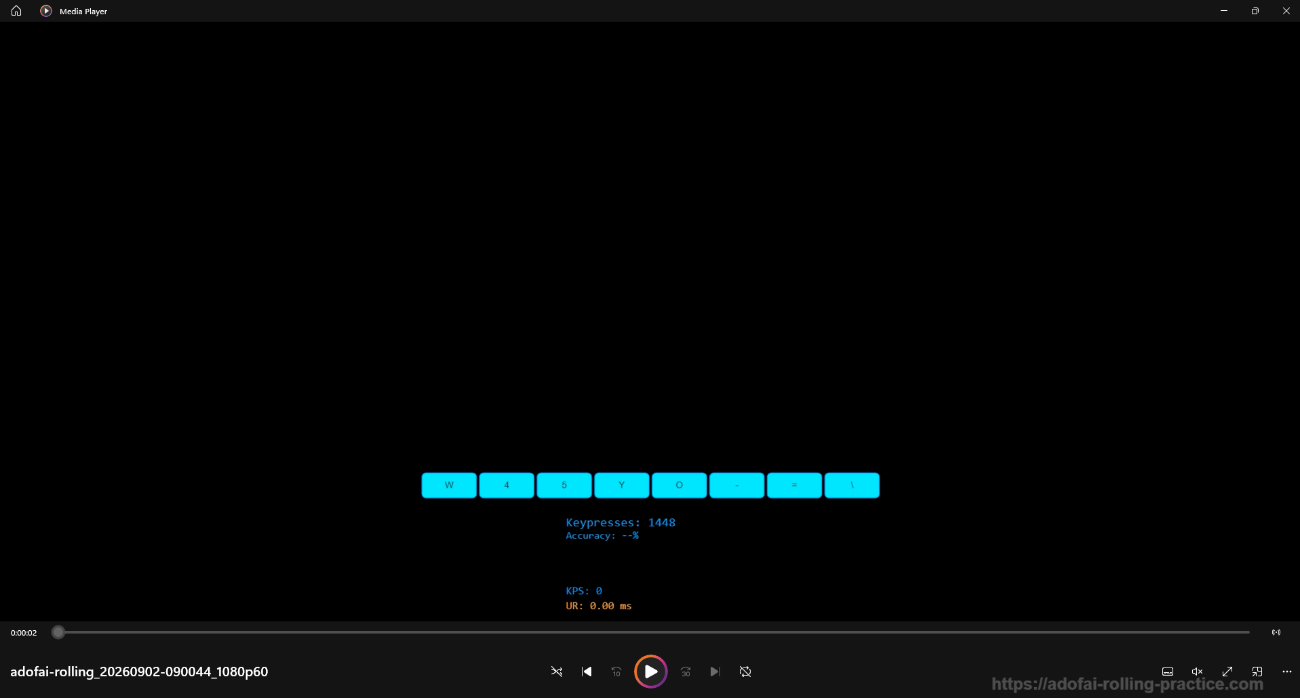This screenshot has width=1300, height=698.
Task: Click the Media Player app logo icon
Action: coord(46,11)
